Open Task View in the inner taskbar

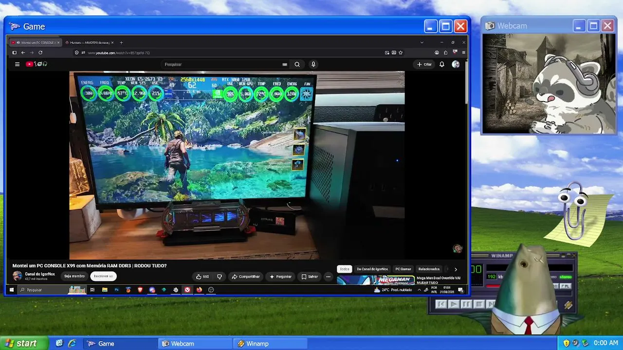pyautogui.click(x=92, y=290)
